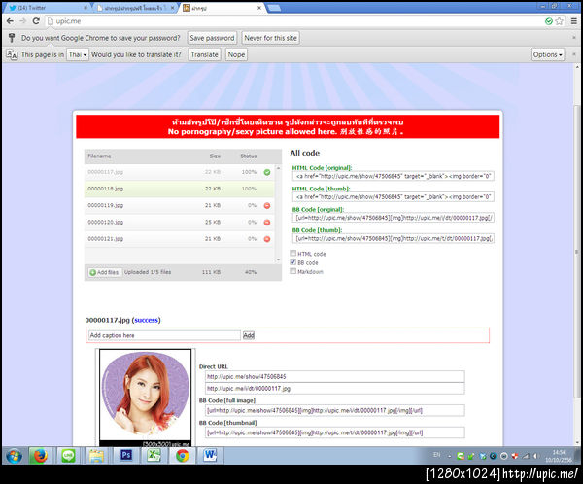Open Word from the taskbar
Image resolution: width=583 pixels, height=484 pixels.
point(211,456)
